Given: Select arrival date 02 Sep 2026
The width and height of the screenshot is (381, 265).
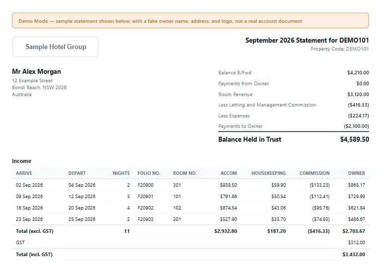Looking at the screenshot, I should (29, 185).
